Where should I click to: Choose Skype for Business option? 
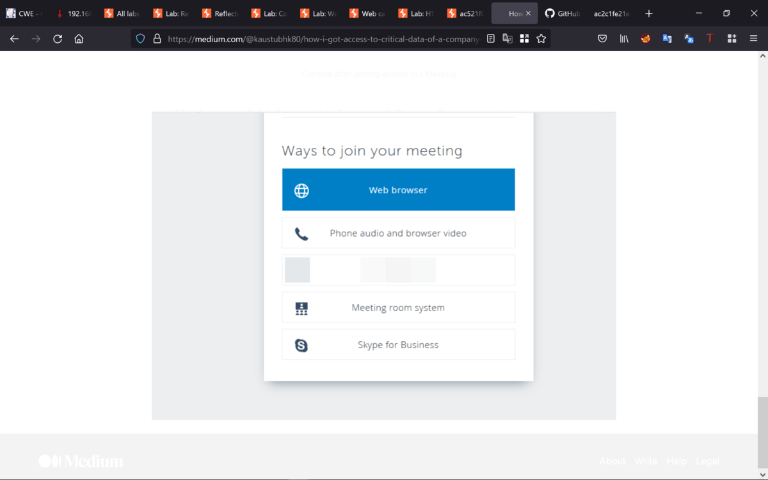(x=398, y=344)
